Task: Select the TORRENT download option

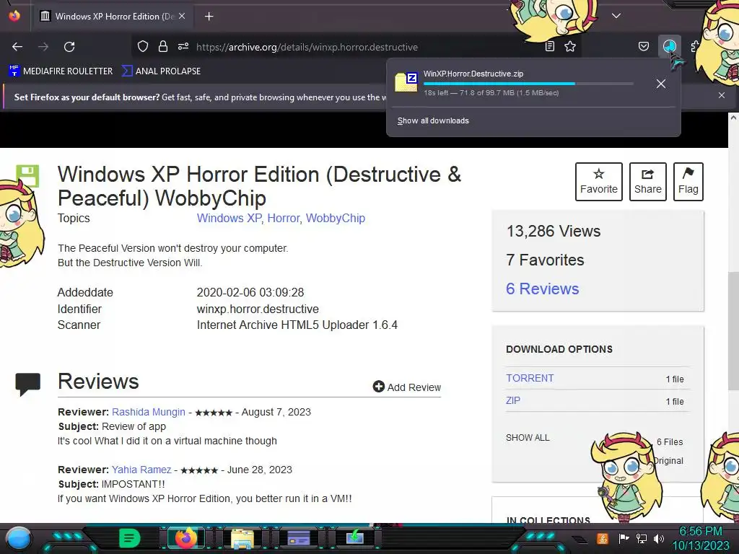Action: point(530,378)
